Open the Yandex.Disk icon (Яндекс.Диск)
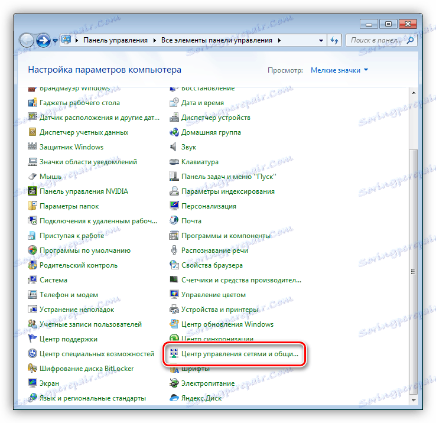This screenshot has height=423, width=436. 174,398
